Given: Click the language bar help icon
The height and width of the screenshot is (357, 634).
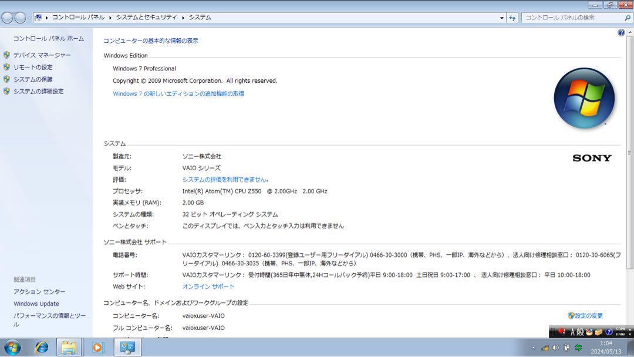Looking at the screenshot, I should [609, 332].
